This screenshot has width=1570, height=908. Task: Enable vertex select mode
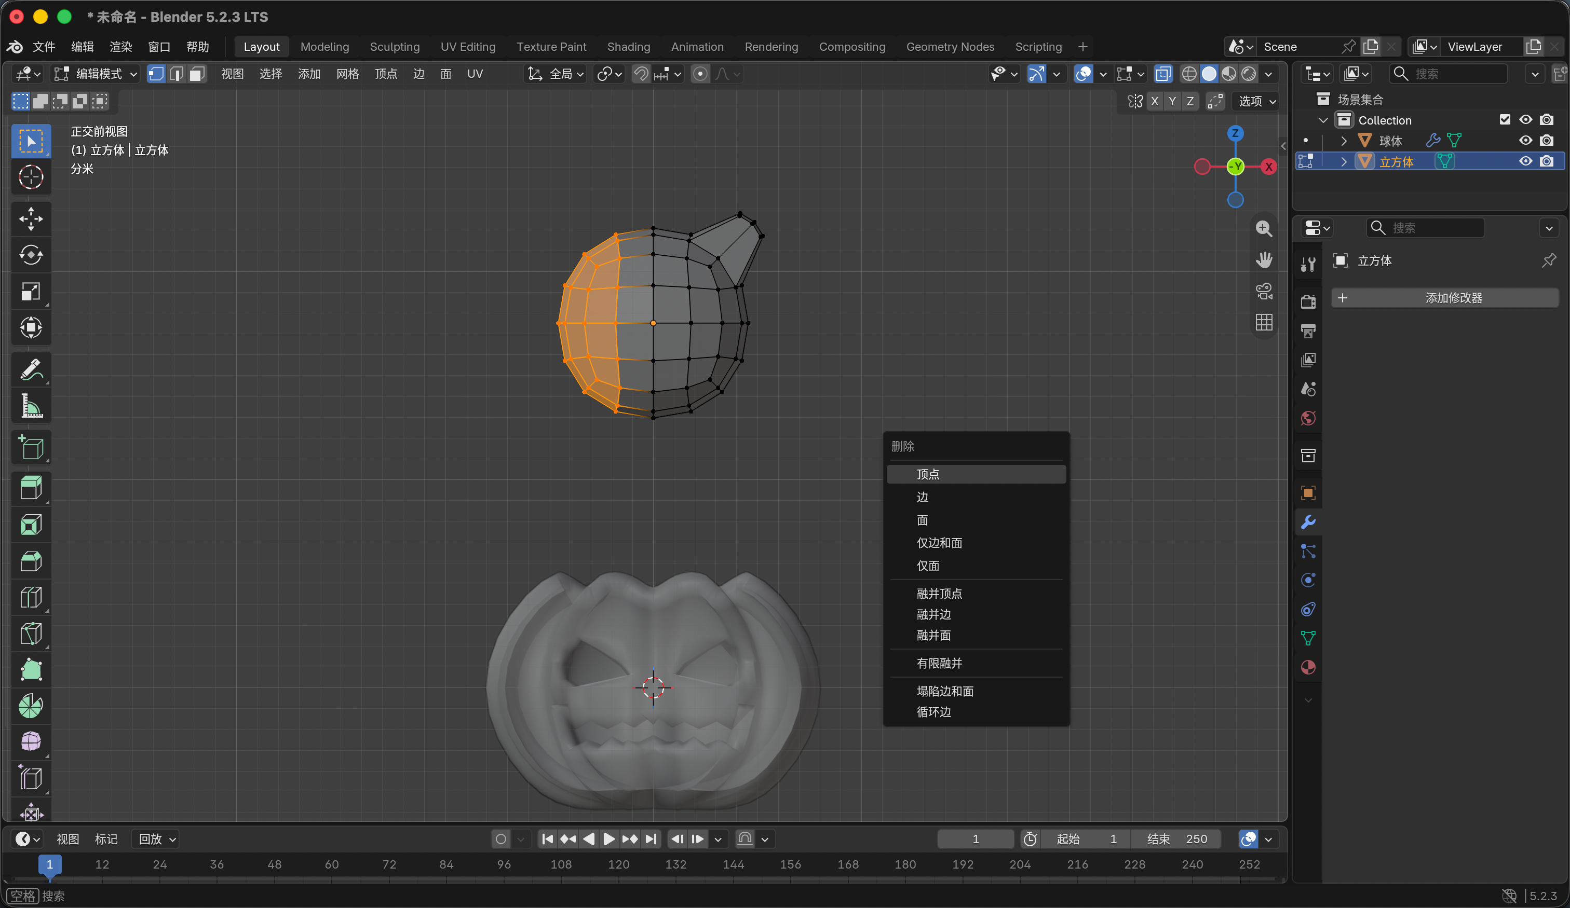point(156,74)
